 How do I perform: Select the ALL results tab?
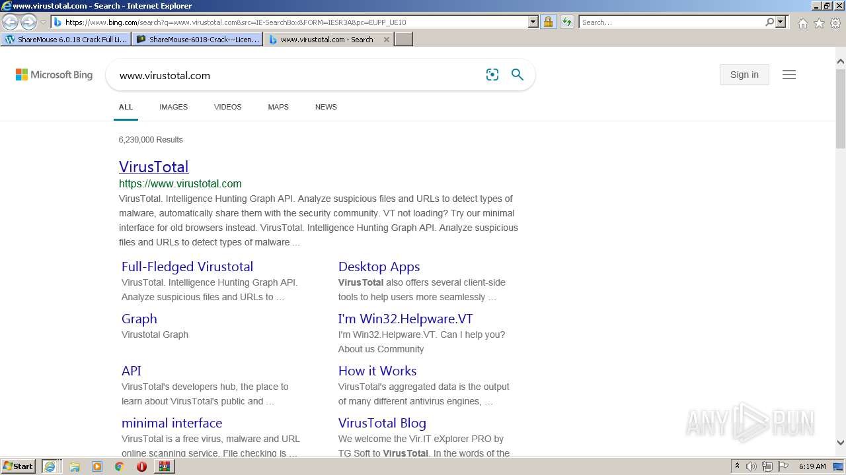click(126, 107)
